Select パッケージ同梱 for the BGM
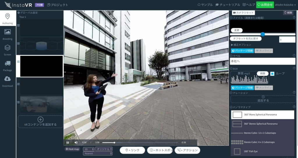Viewport: 298px width, 158px height. (242, 88)
